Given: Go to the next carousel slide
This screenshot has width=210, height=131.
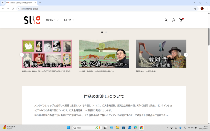Looking at the screenshot, I should click(x=186, y=55).
